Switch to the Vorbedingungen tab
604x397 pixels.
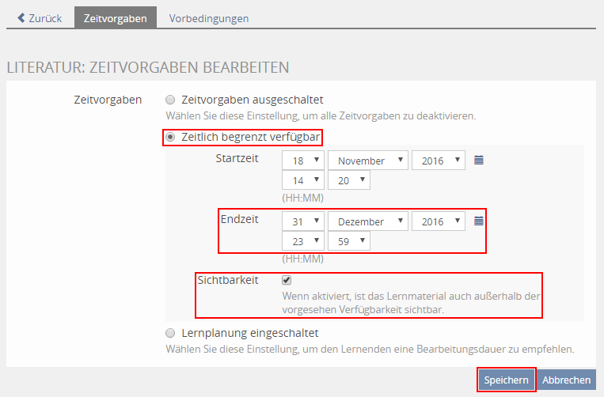pos(208,17)
